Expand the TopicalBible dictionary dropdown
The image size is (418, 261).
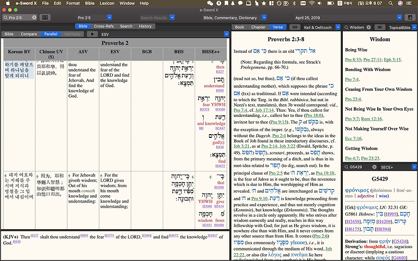point(414,27)
